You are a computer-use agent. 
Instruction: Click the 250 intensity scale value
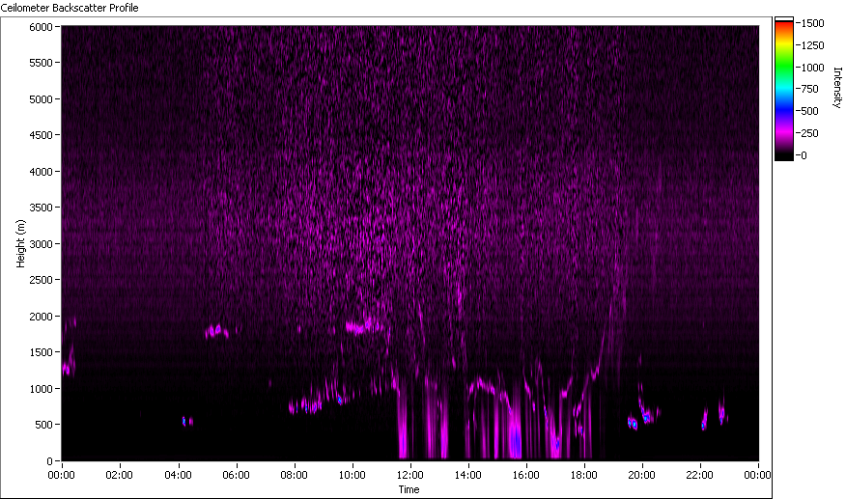810,133
